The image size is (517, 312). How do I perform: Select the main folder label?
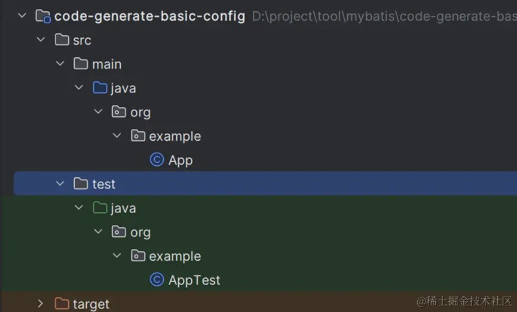pyautogui.click(x=107, y=64)
